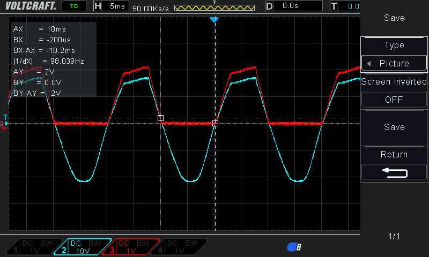Image resolution: width=429 pixels, height=257 pixels.
Task: Toggle Screen Inverted OFF setting
Action: pos(394,100)
